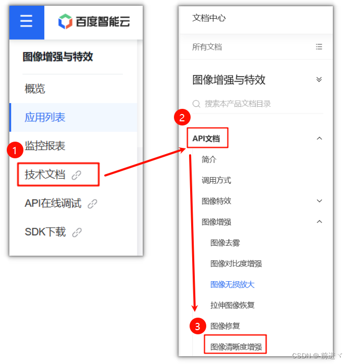Collapse the 图像增强 submenu chevron

(319, 222)
